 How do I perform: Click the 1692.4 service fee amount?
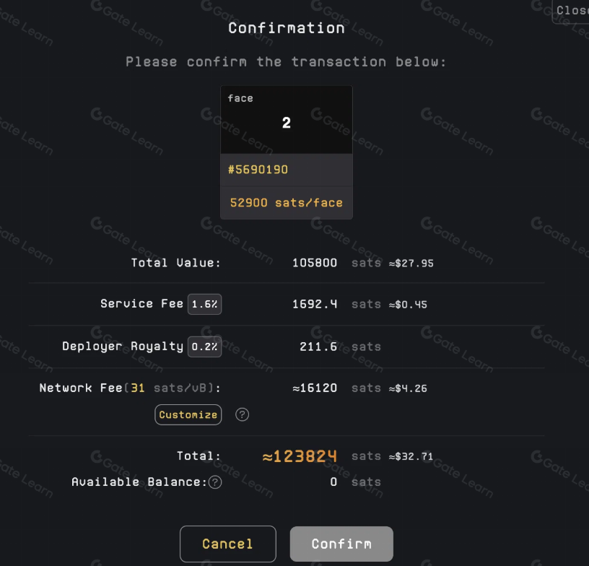point(314,304)
